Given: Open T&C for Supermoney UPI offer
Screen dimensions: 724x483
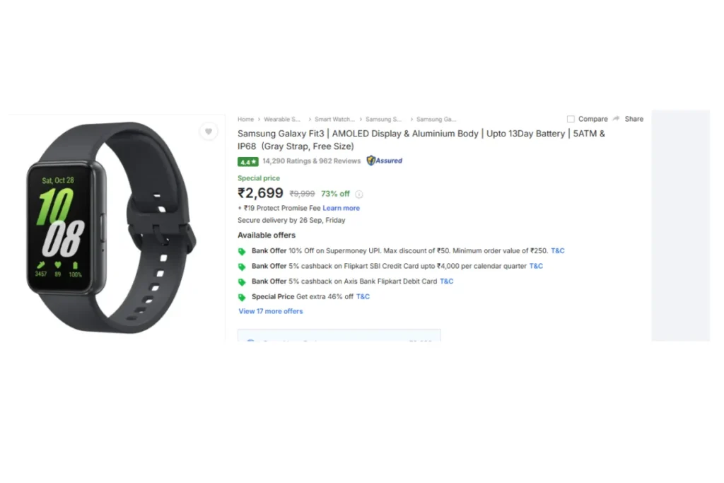Looking at the screenshot, I should point(558,251).
